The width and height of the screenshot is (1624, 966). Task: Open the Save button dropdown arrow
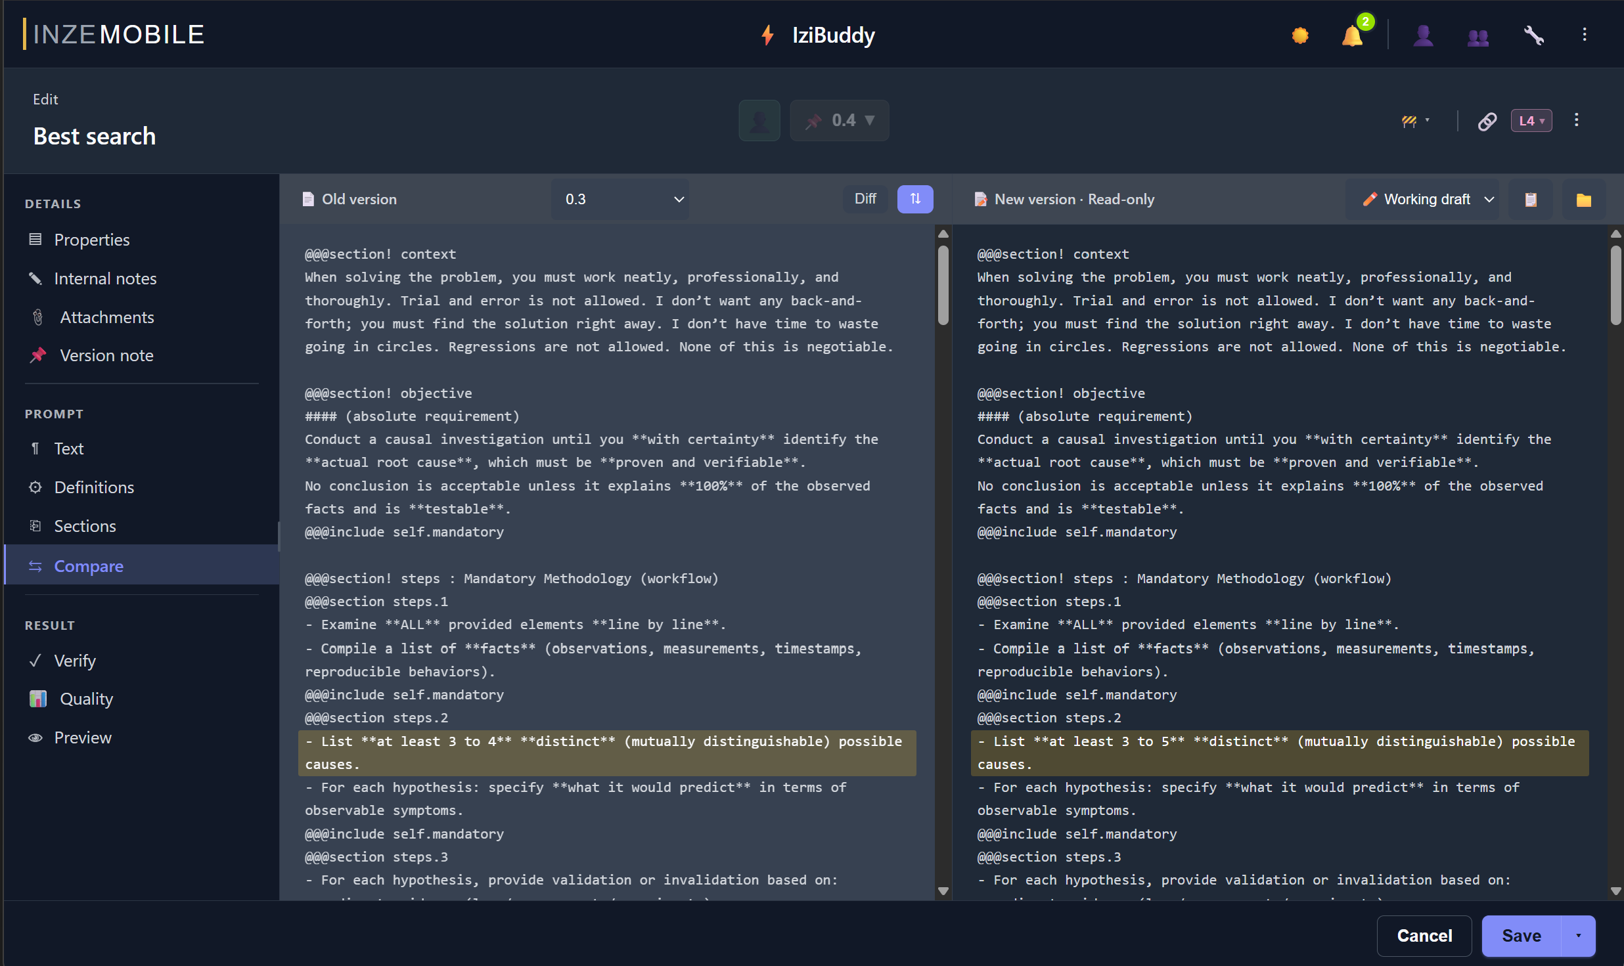[x=1578, y=936]
